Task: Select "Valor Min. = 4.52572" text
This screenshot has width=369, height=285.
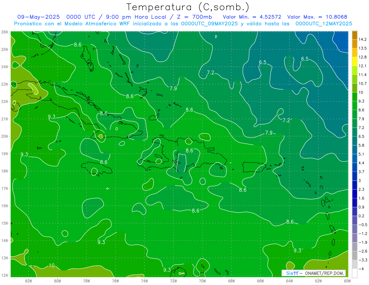Action: point(252,17)
